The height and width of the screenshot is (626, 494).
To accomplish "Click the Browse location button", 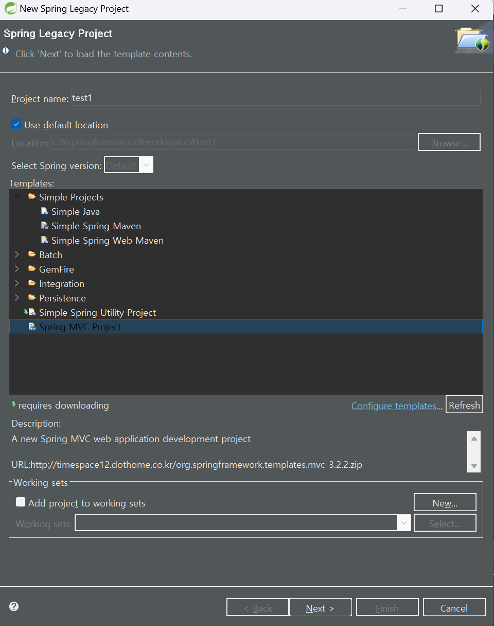I will (x=449, y=142).
